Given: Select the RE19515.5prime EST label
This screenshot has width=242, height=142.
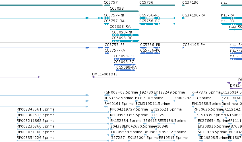Looking at the screenshot, I should click(x=173, y=138).
